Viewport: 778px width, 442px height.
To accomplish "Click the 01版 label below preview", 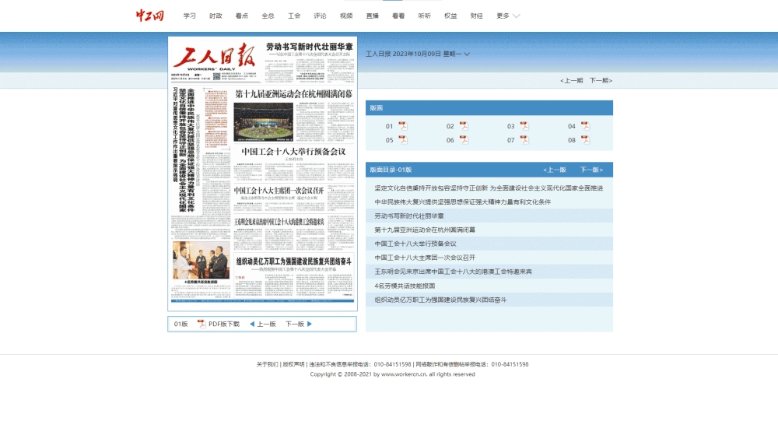I will (x=180, y=324).
